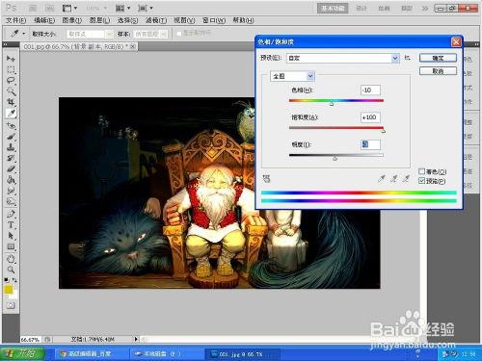Click the lightness value input field
This screenshot has height=361, width=482.
[x=370, y=144]
